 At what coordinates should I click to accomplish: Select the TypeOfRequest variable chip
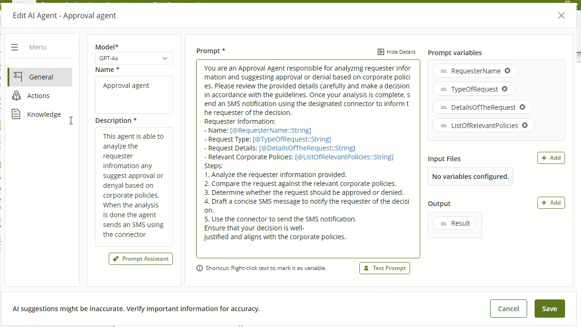click(x=474, y=89)
